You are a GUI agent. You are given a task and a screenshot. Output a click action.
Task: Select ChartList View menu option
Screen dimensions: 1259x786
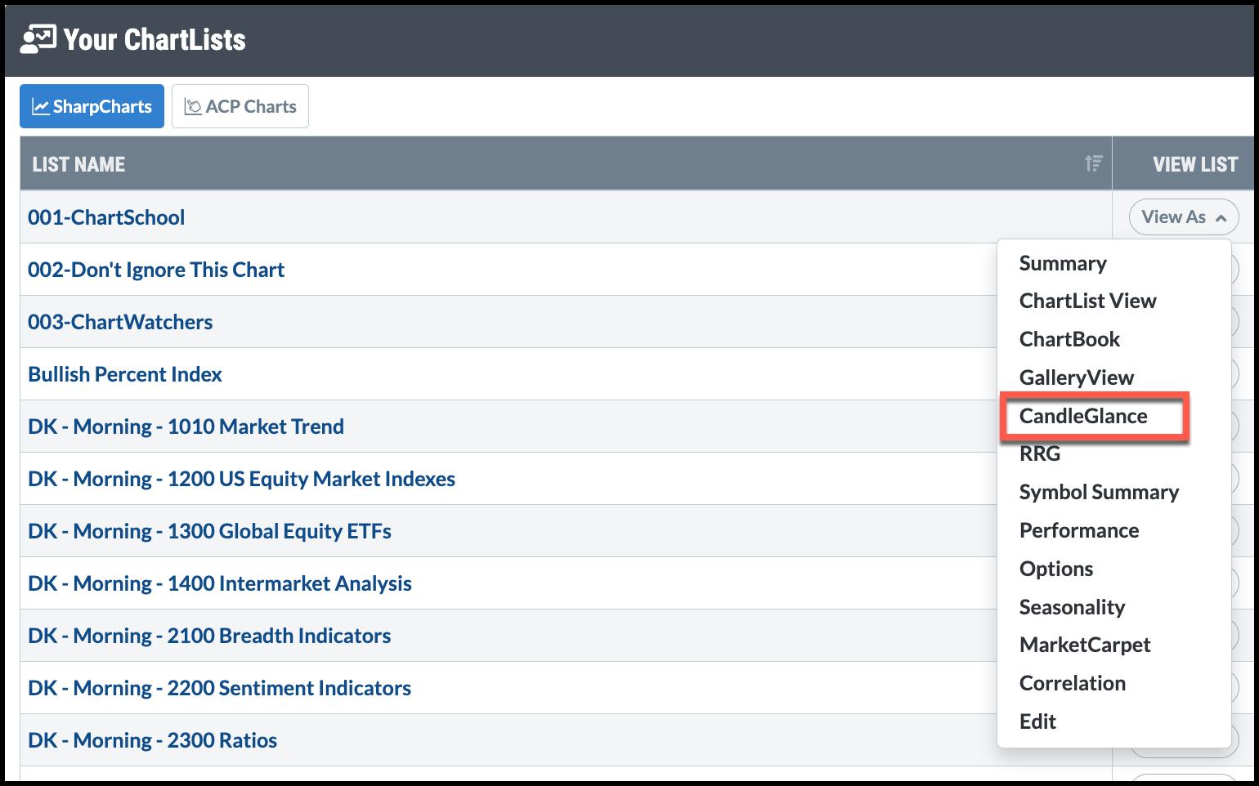click(1087, 301)
